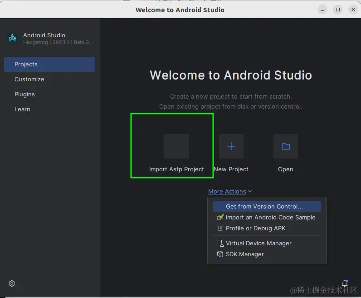
Task: Click the New Project plus icon
Action: coord(231,146)
